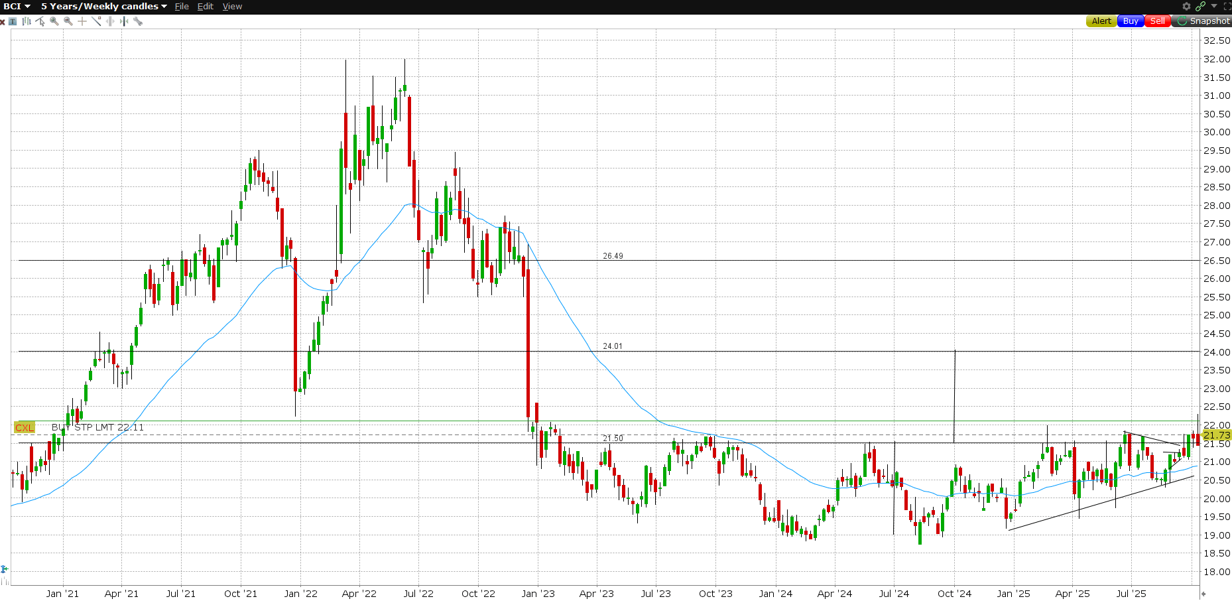This screenshot has height=601, width=1232.
Task: Click the yellow Alert button
Action: (x=1101, y=21)
